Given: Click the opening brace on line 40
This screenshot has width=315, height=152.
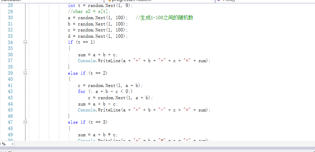Looking at the screenshot, I should [x=69, y=79].
